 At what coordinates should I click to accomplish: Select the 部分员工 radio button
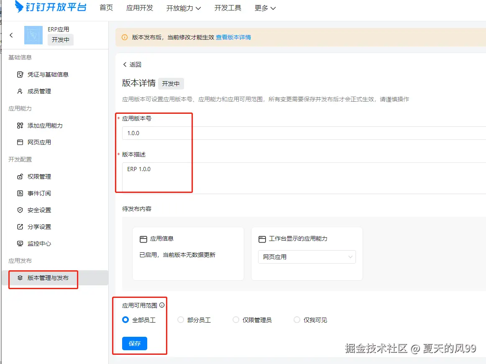coord(181,320)
